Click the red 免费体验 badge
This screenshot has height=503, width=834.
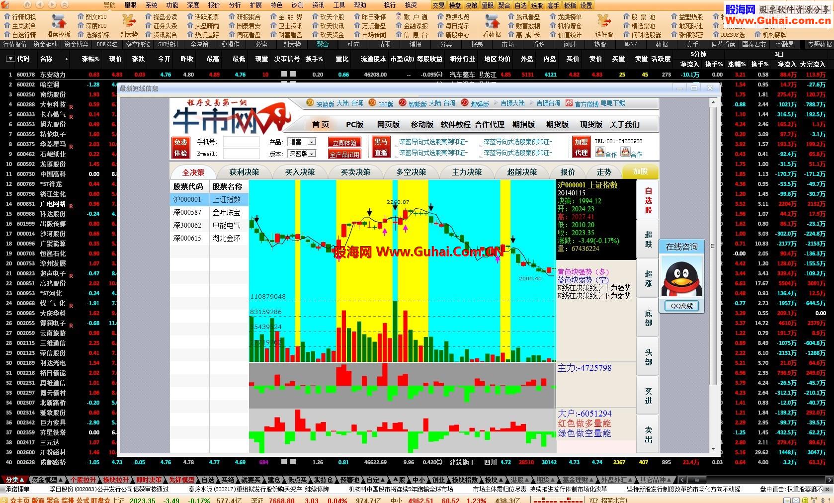click(180, 148)
